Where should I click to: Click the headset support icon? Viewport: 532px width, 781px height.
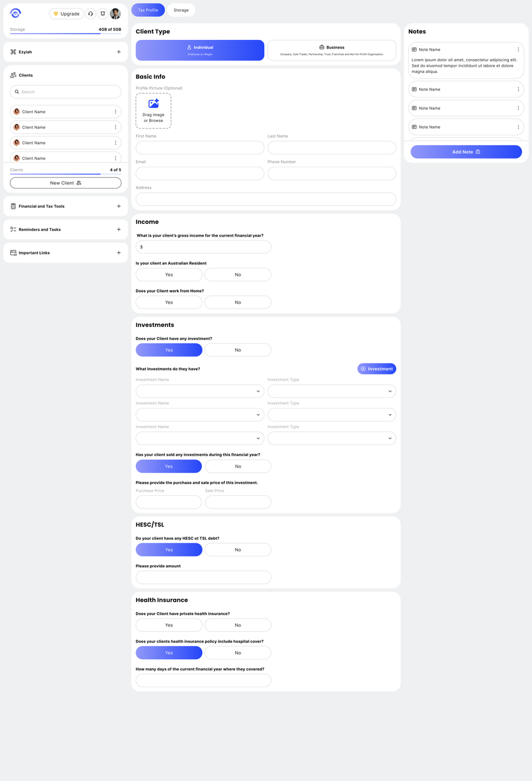[91, 14]
